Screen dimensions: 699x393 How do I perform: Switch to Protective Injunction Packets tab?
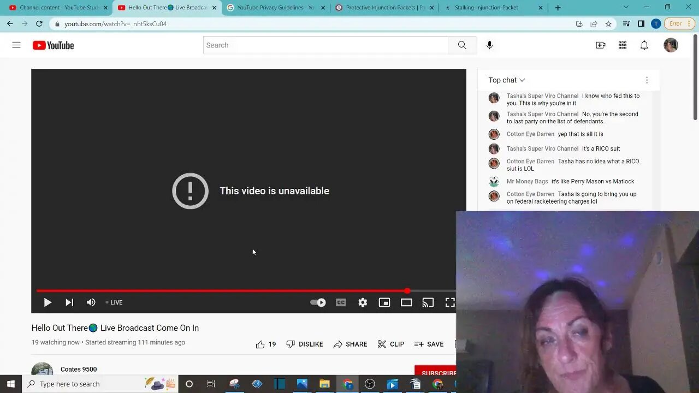(x=385, y=8)
